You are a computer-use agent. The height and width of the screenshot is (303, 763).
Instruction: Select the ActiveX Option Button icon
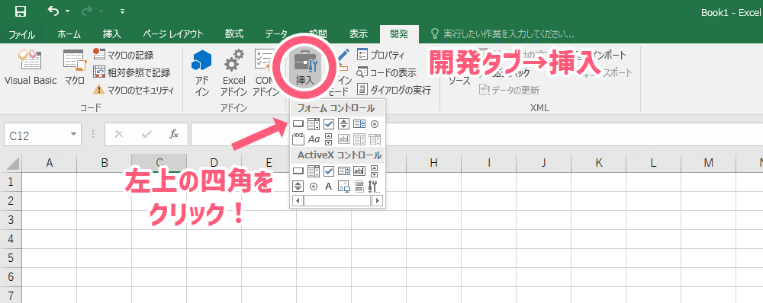coord(314,186)
